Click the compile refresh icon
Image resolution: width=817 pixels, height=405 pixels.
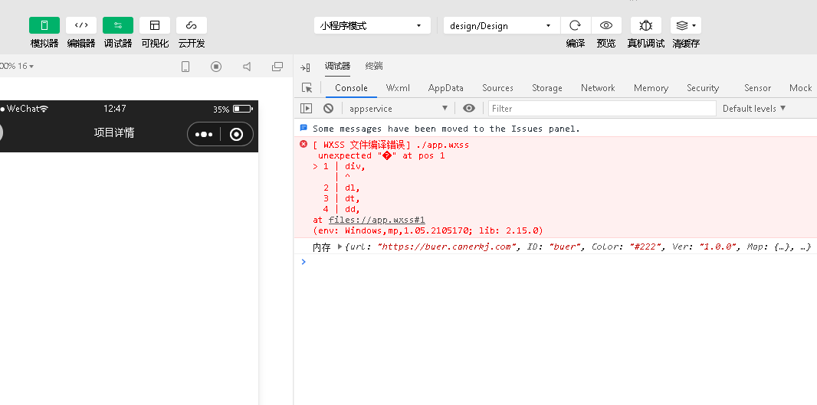[576, 25]
